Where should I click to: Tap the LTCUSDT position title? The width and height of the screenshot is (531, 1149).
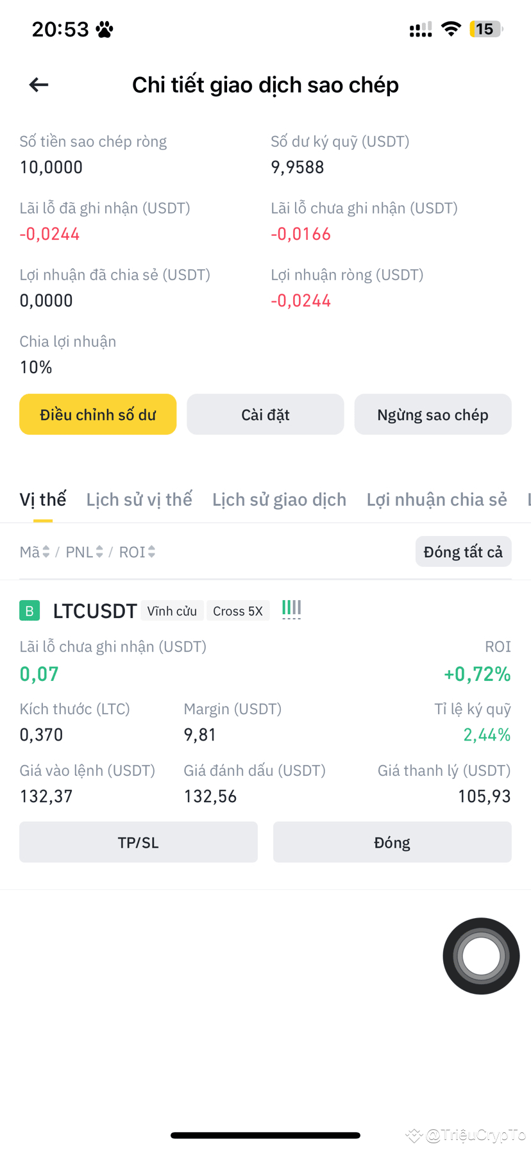(95, 611)
